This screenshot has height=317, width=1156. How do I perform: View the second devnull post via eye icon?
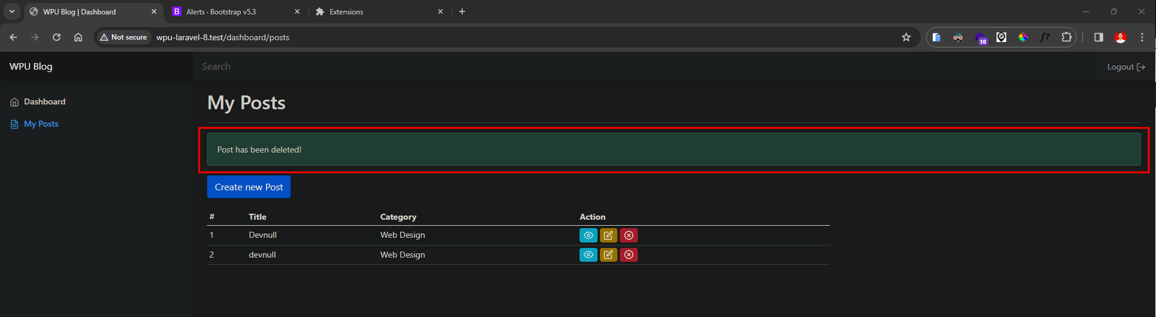click(x=588, y=255)
